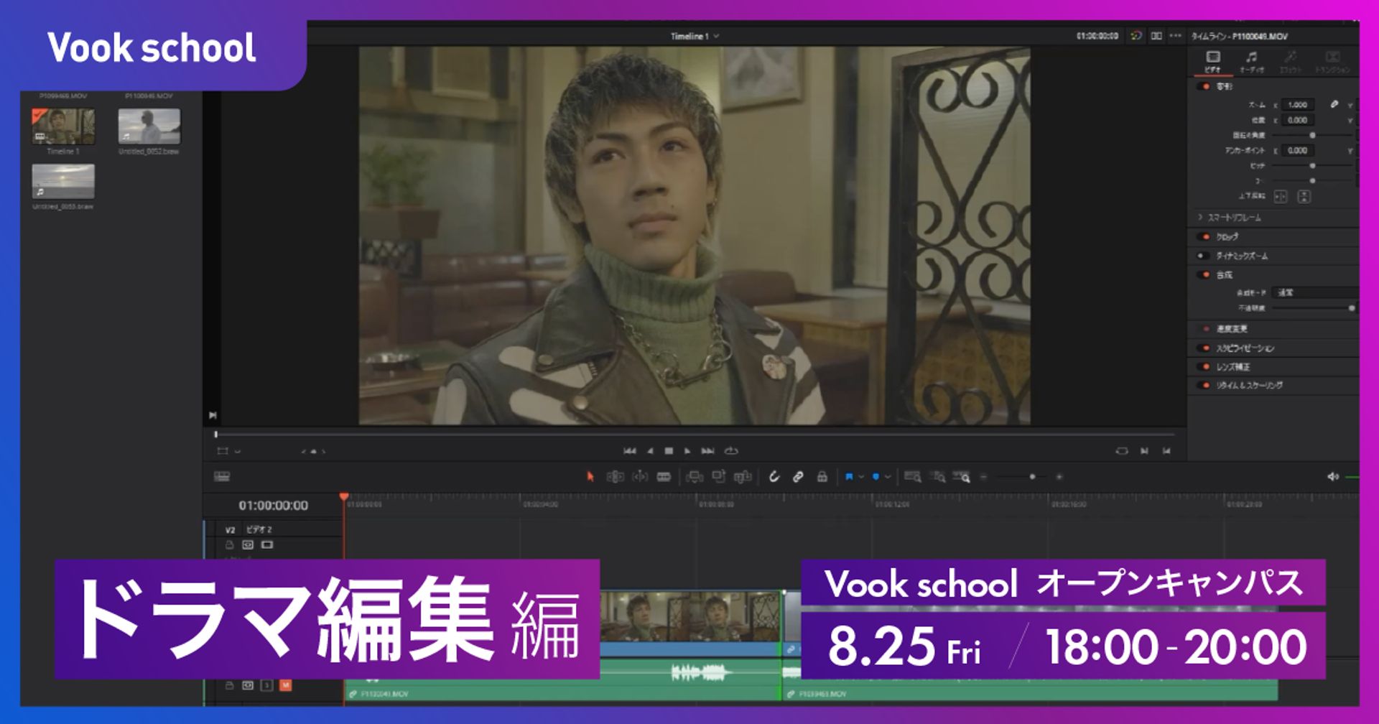The image size is (1379, 724).
Task: Select the Selection Mode arrow tool
Action: (x=590, y=476)
